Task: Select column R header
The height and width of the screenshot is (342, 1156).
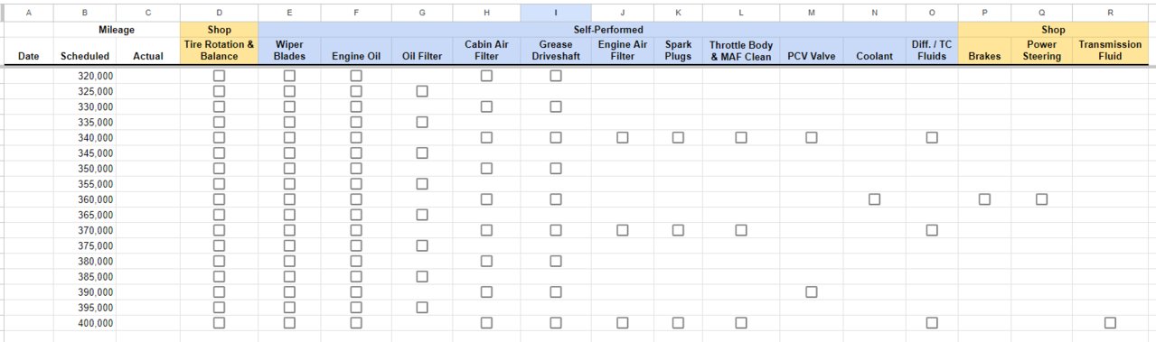Action: (x=1110, y=13)
